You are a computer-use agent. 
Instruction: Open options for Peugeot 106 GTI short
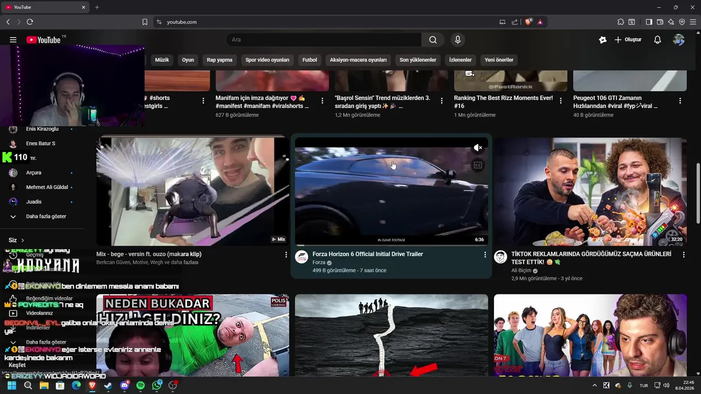680,101
